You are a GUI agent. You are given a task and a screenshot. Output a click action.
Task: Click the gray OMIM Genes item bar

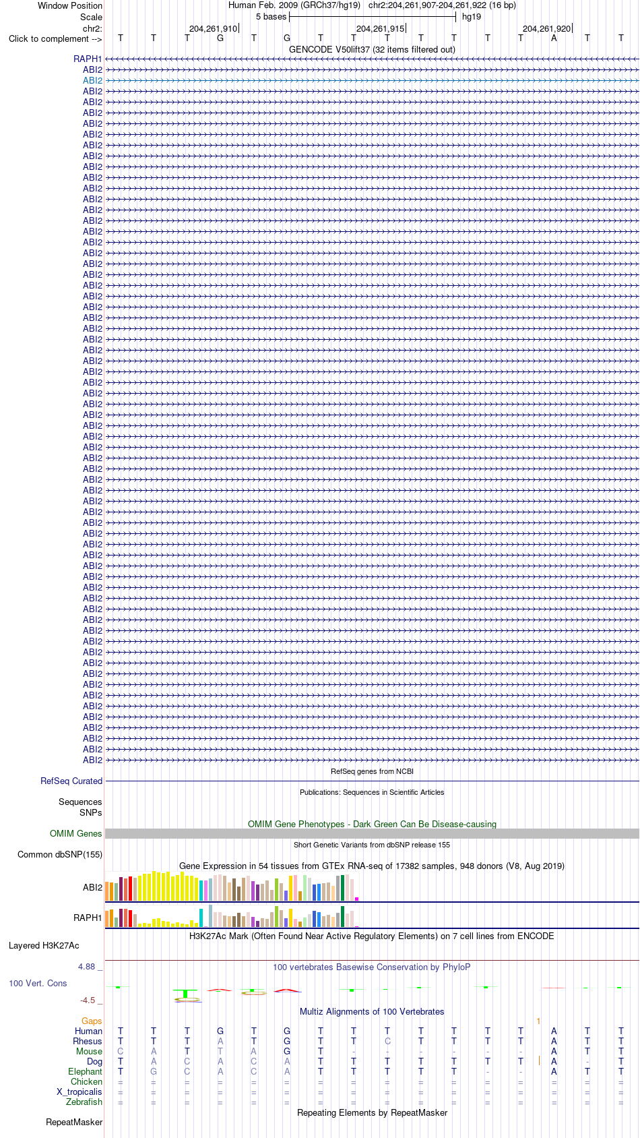tap(372, 833)
